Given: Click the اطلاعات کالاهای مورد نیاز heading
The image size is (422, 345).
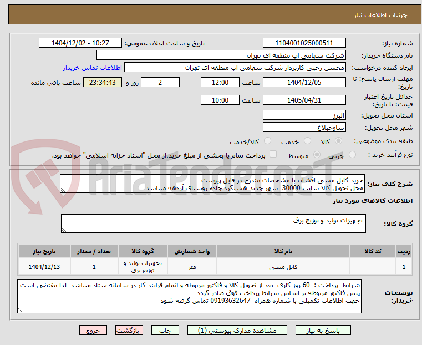Looking at the screenshot, I should point(373,201).
